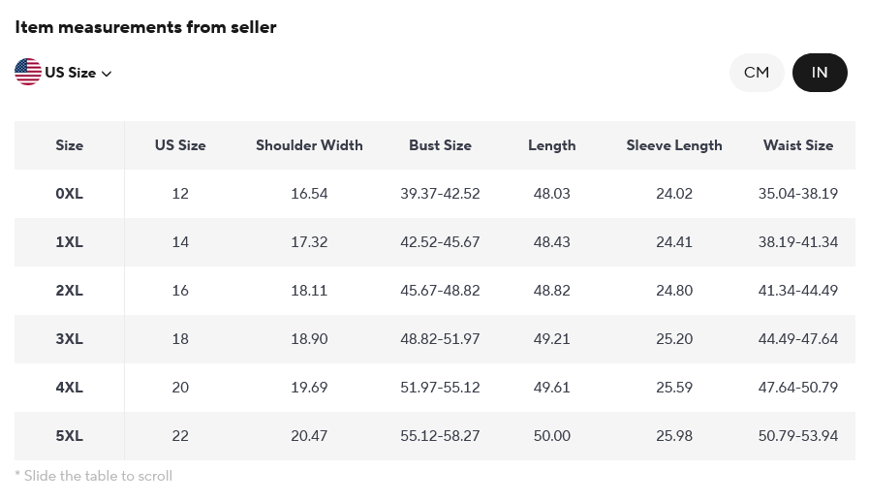This screenshot has width=869, height=501.
Task: Click the Waist Size column header
Action: 798,145
